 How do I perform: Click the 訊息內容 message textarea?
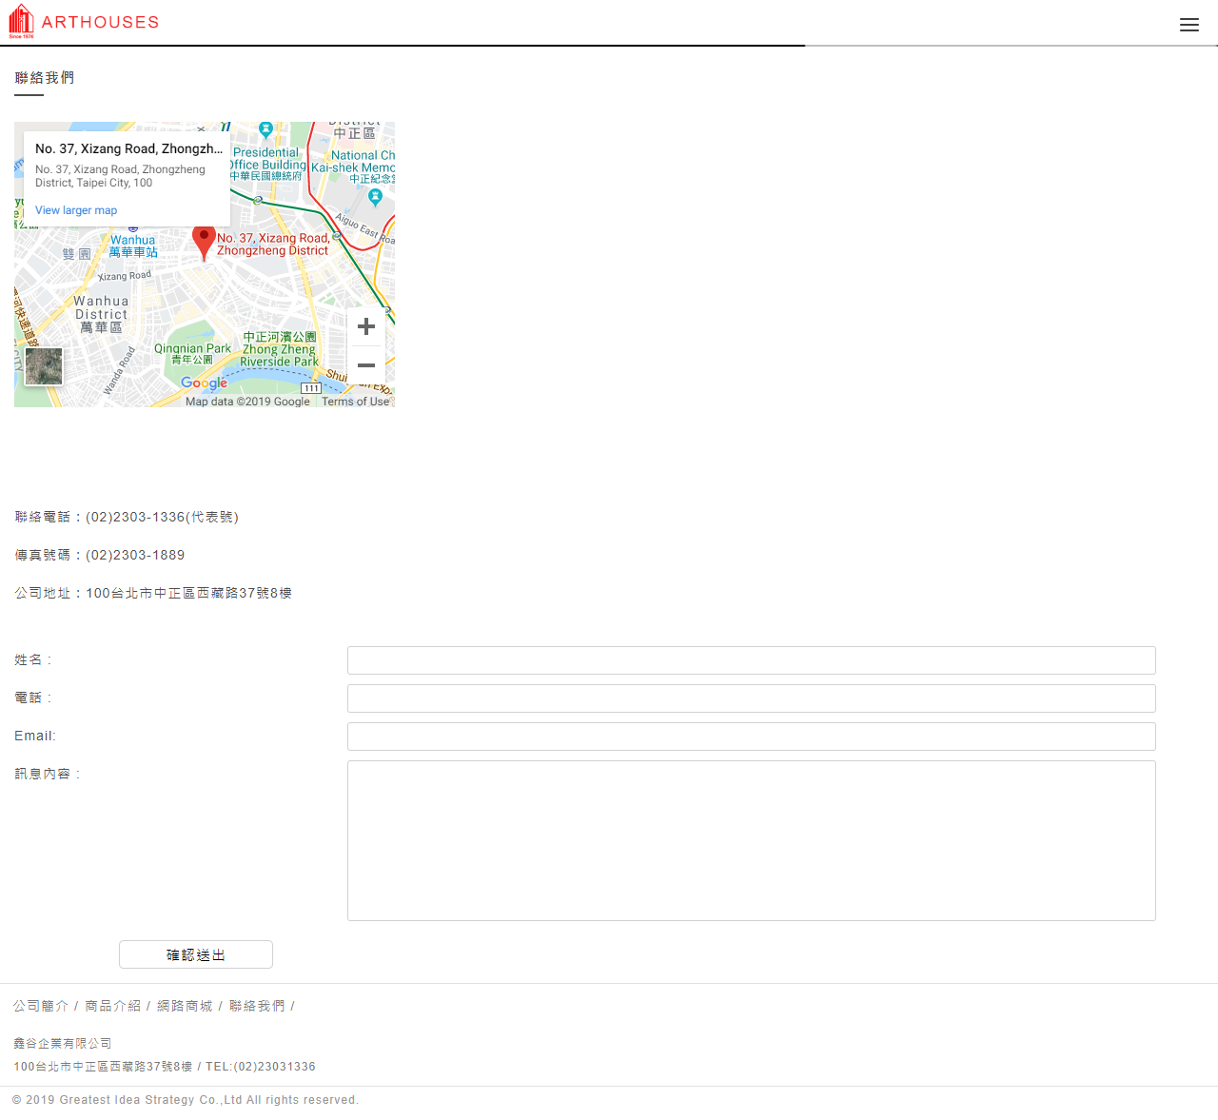click(752, 840)
